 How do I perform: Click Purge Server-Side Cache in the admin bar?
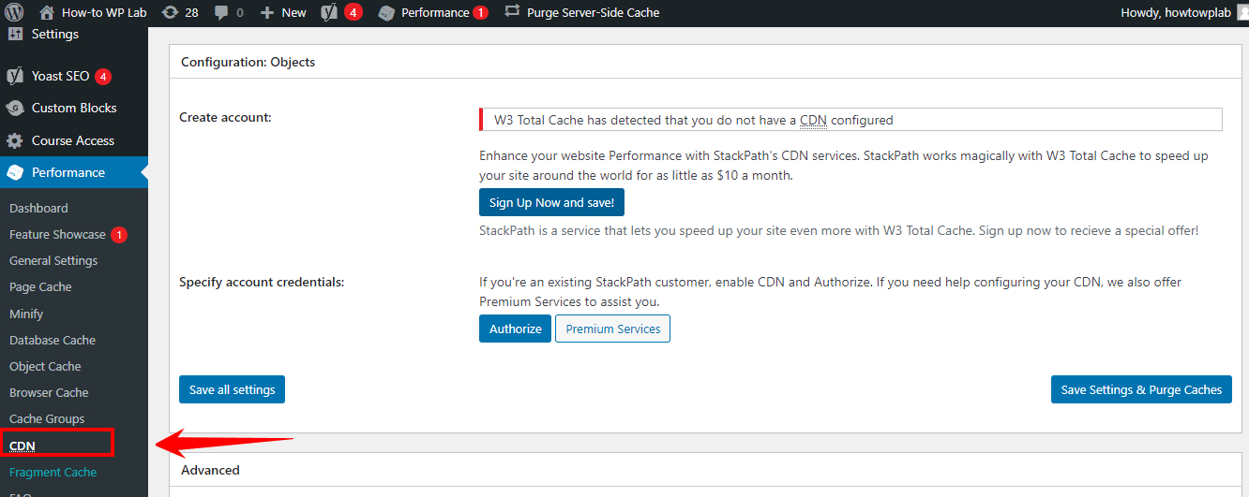click(x=581, y=12)
